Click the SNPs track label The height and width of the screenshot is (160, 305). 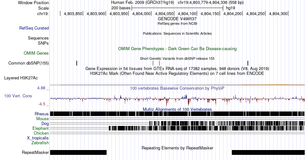[43, 43]
